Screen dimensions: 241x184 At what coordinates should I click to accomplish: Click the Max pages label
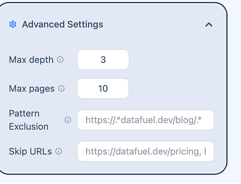pos(31,88)
